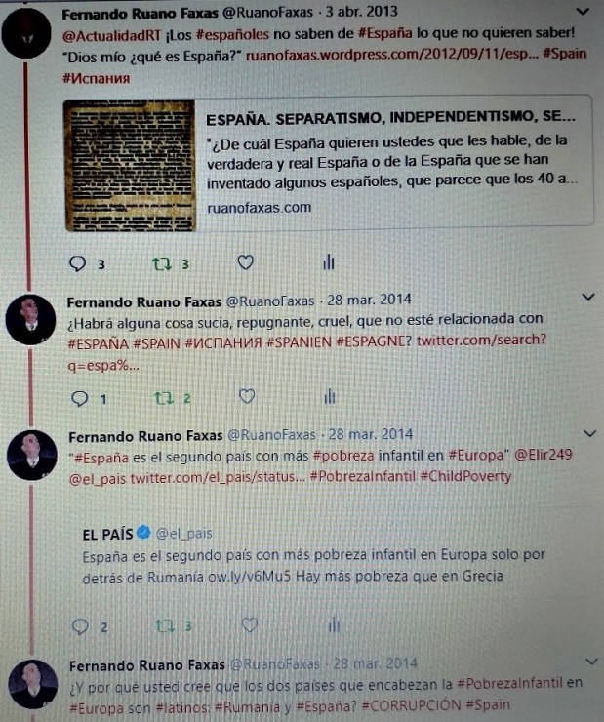This screenshot has height=722, width=604.
Task: Retweet the '¿Habrá alguna cosa sucia' tweet
Action: point(164,398)
